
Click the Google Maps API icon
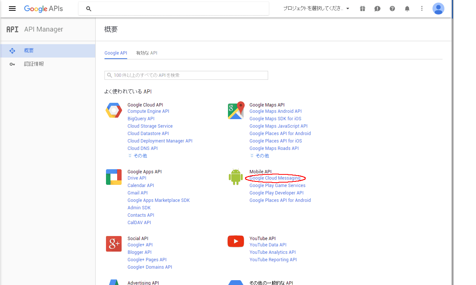tap(236, 110)
